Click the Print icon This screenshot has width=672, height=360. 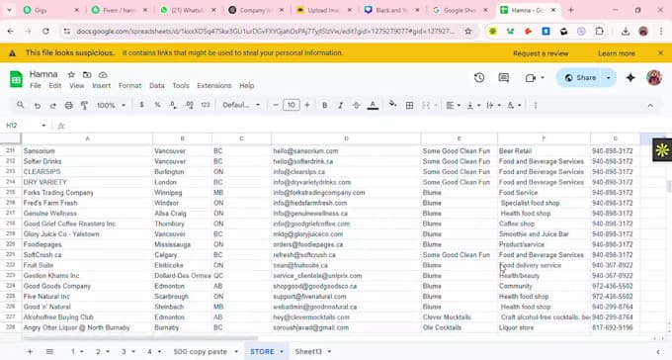(68, 105)
